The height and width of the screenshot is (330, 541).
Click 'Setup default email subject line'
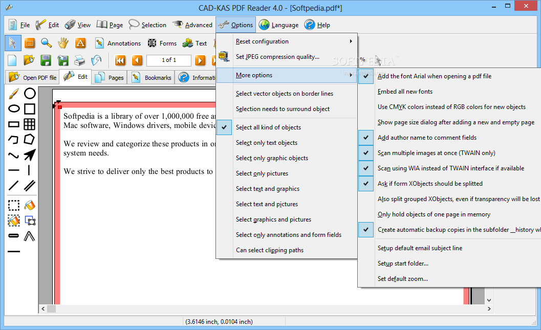[x=449, y=248]
